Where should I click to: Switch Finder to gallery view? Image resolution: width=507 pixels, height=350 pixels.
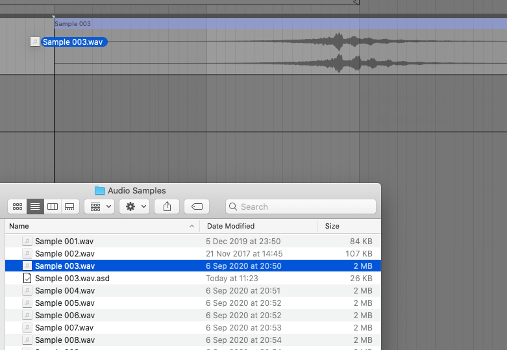tap(70, 206)
